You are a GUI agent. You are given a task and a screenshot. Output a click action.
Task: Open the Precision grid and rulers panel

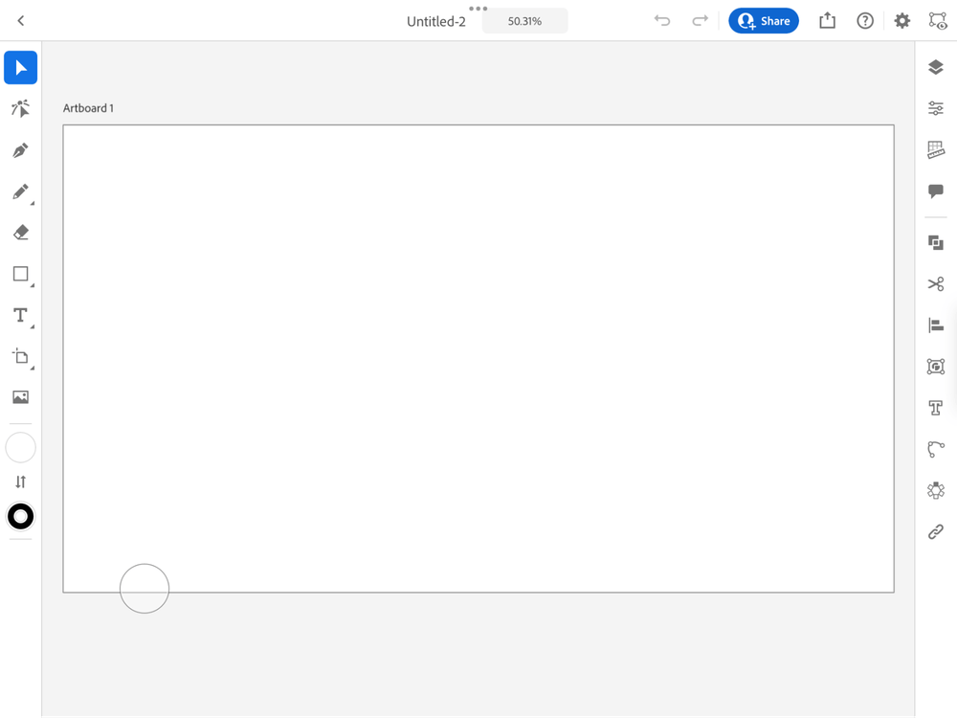(936, 149)
